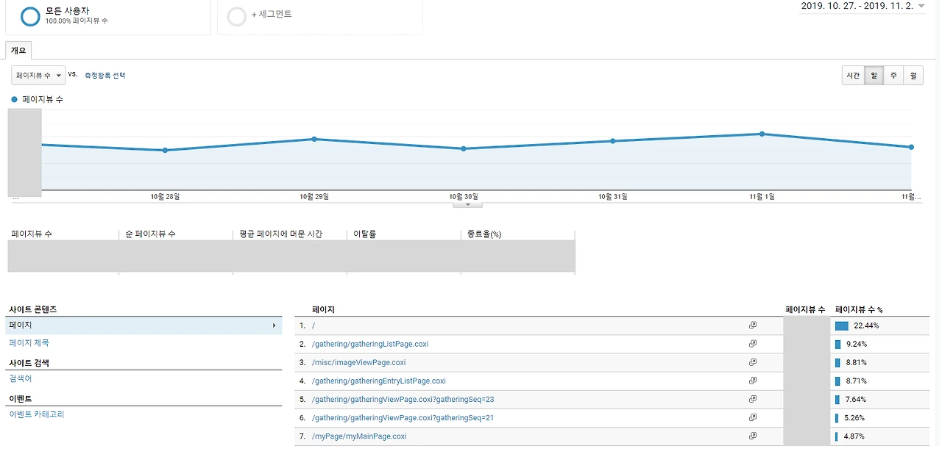Image resolution: width=942 pixels, height=468 pixels.
Task: Open external view for "/gathering/gatheringEntryListPage.coxi"
Action: [752, 380]
